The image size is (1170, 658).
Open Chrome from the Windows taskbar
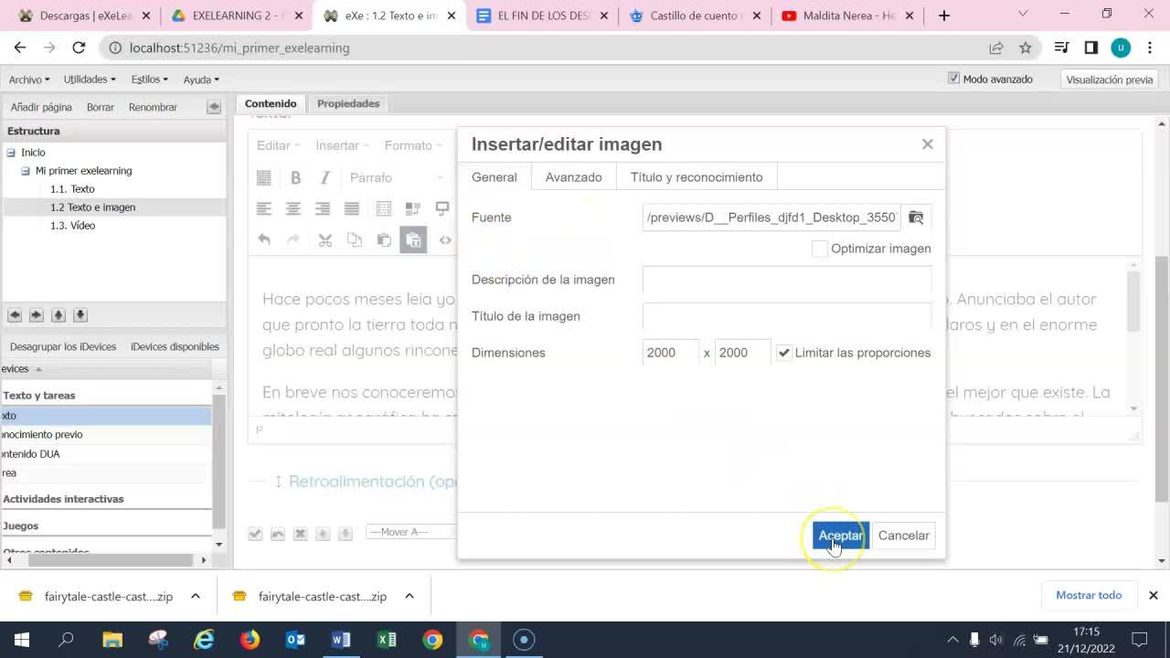(432, 640)
